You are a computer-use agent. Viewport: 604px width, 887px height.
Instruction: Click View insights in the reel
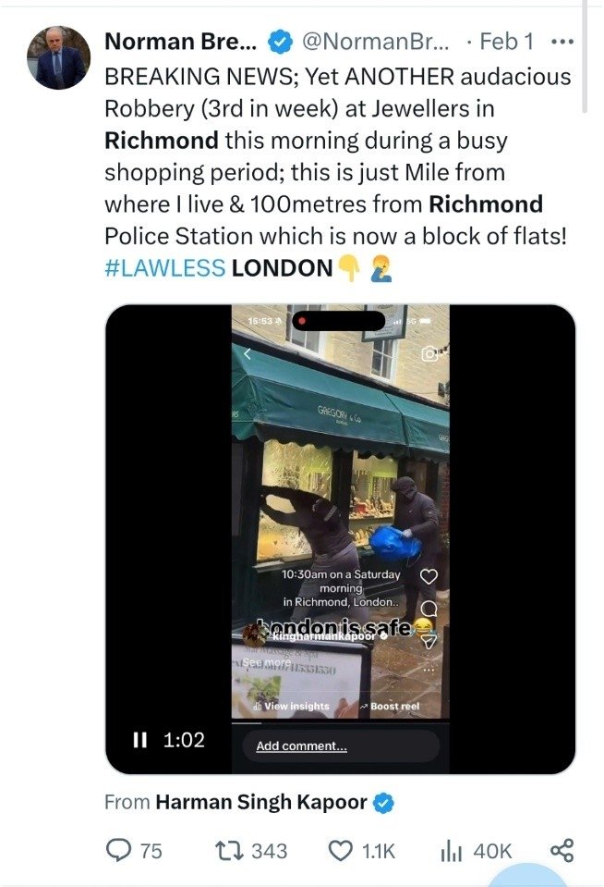(292, 706)
